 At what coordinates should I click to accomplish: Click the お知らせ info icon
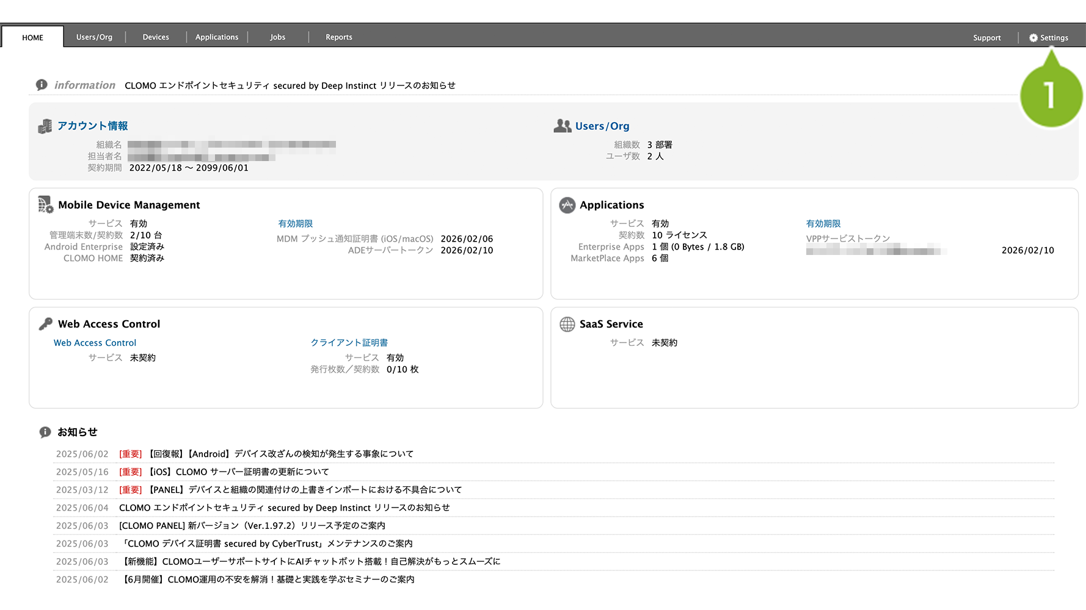tap(45, 432)
